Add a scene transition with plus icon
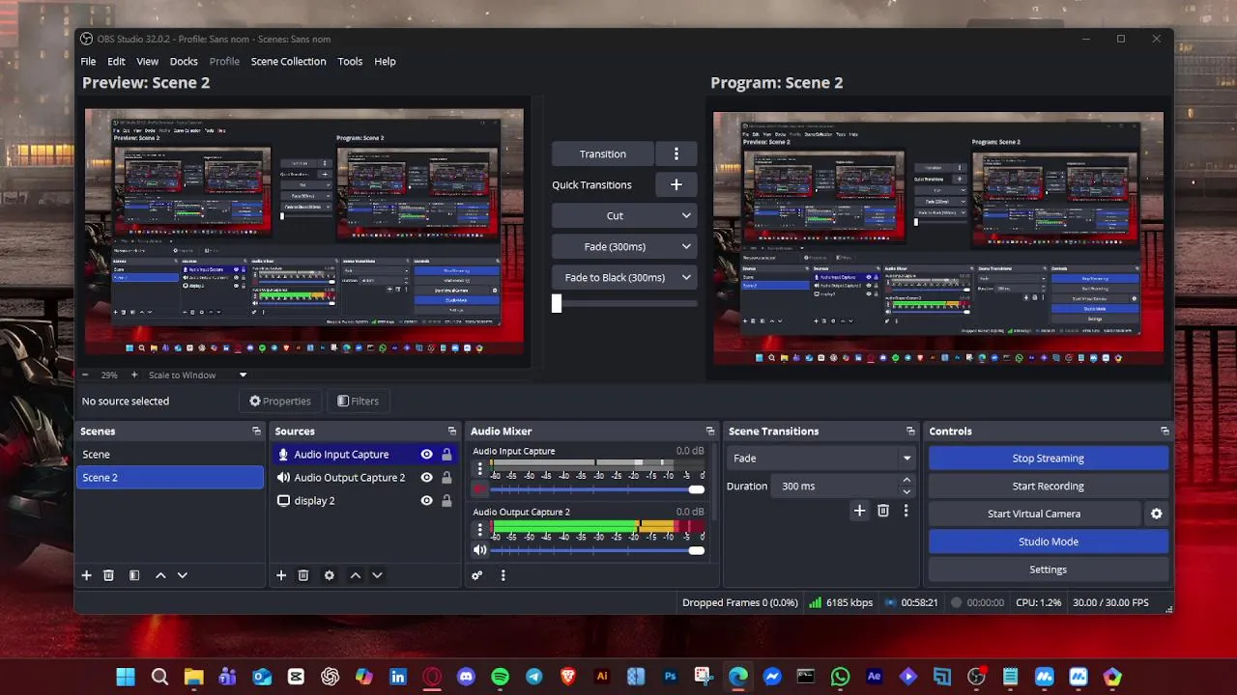Image resolution: width=1237 pixels, height=695 pixels. click(x=859, y=511)
